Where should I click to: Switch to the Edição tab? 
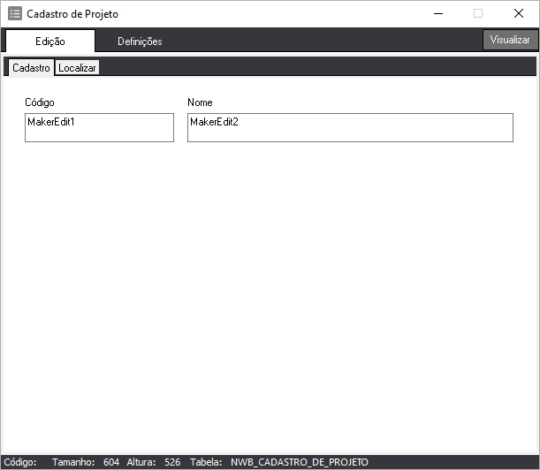pyautogui.click(x=49, y=42)
